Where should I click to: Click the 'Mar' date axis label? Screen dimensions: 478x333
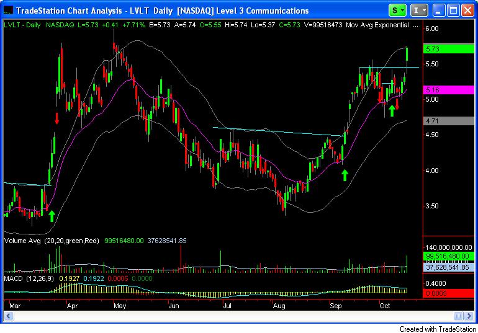[15, 306]
